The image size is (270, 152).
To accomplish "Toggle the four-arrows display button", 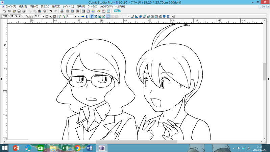I will pos(96,16).
